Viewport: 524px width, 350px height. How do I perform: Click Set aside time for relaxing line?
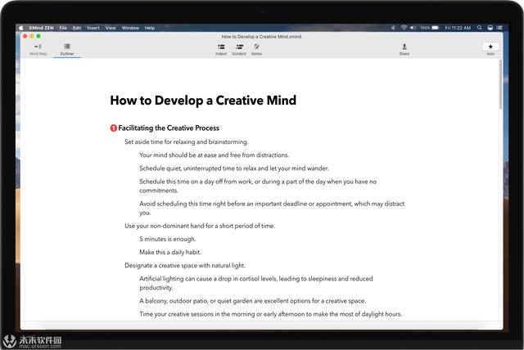click(x=187, y=141)
